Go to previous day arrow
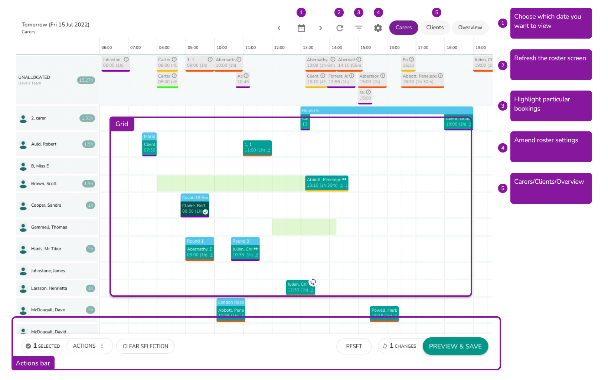608x380 pixels. [x=279, y=28]
